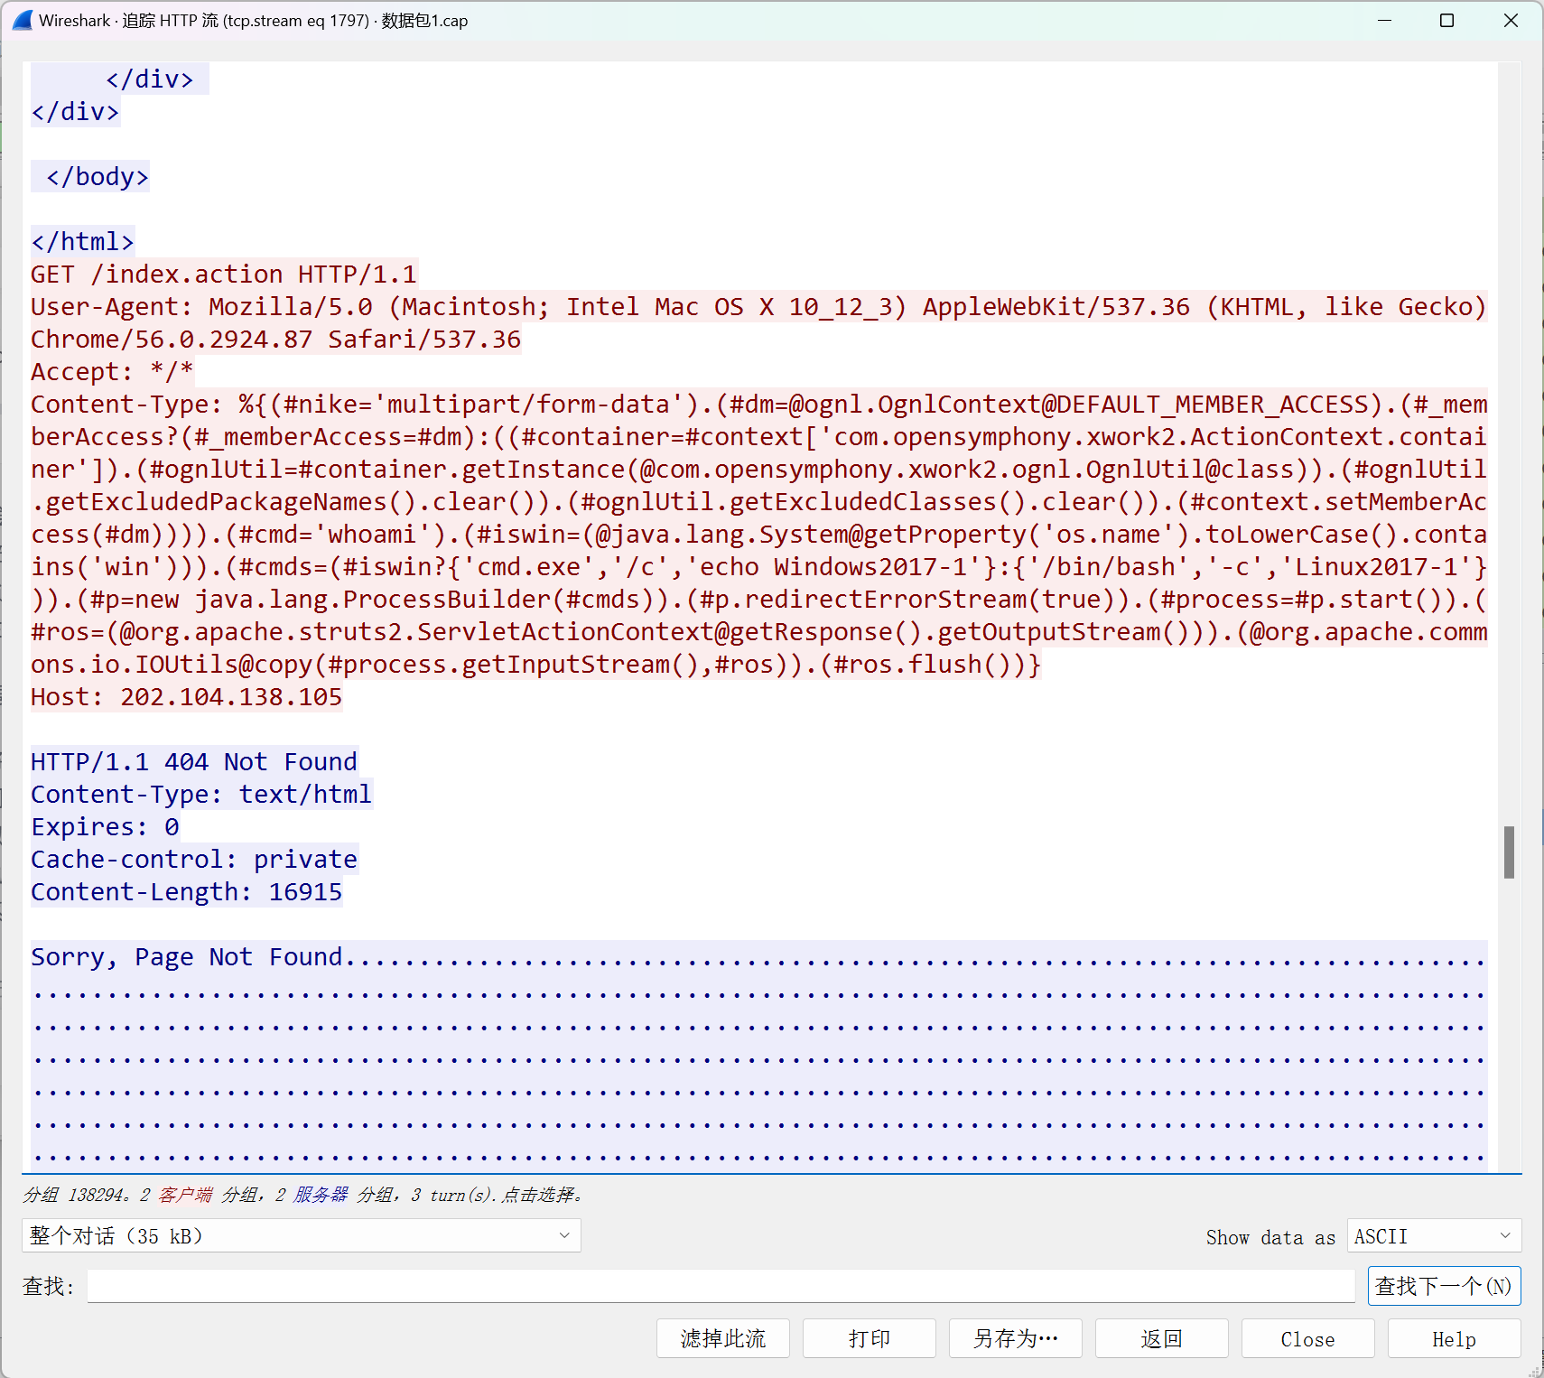Click the 查找下一个(N) button

pos(1444,1286)
